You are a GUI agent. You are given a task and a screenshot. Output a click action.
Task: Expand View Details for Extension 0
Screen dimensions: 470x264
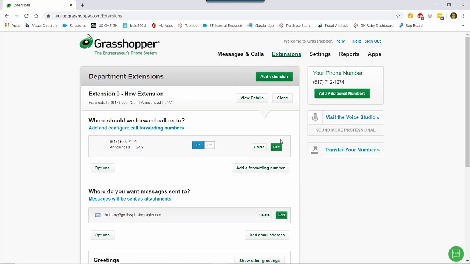[x=252, y=98]
